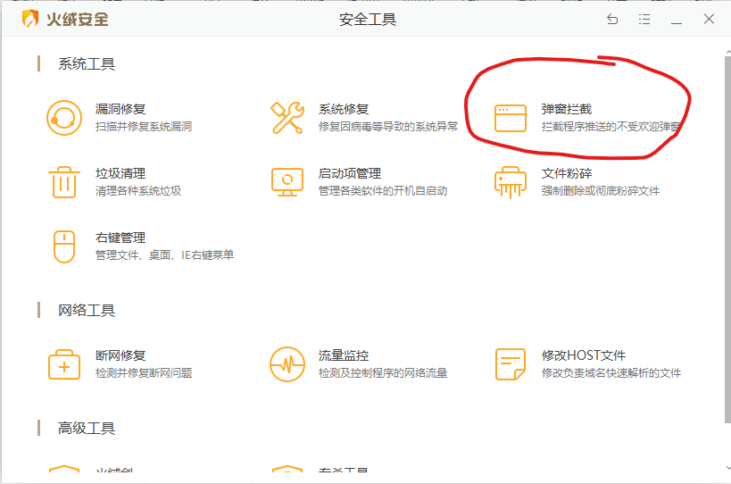Open the 垃圾清理 trash can icon
The image size is (731, 484).
pos(64,182)
